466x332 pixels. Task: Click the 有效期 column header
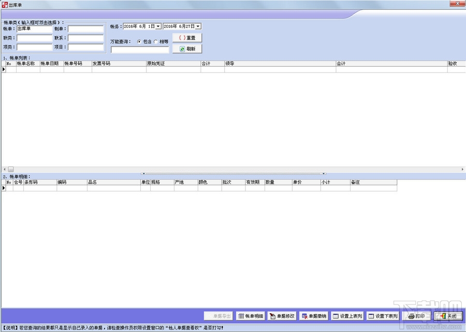pos(255,182)
